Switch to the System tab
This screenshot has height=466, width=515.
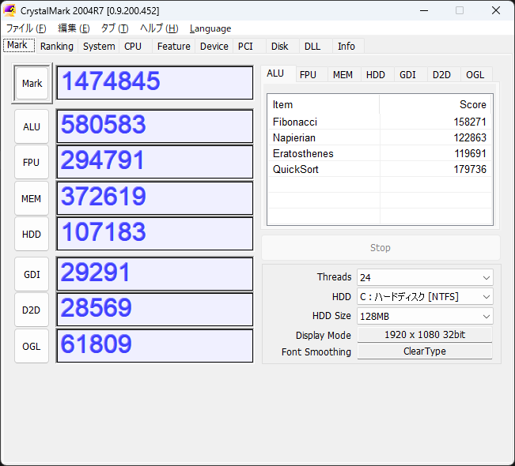coord(99,47)
